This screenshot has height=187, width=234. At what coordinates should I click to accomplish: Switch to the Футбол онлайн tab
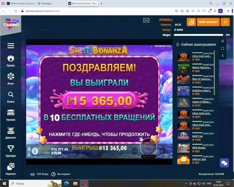(21, 3)
